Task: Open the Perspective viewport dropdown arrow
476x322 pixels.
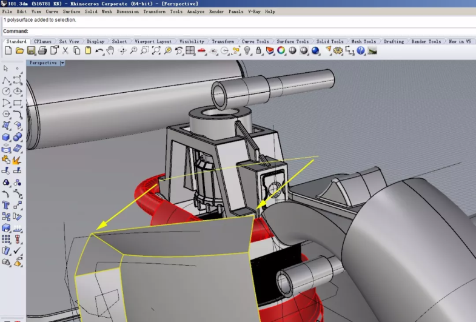Action: click(x=62, y=63)
